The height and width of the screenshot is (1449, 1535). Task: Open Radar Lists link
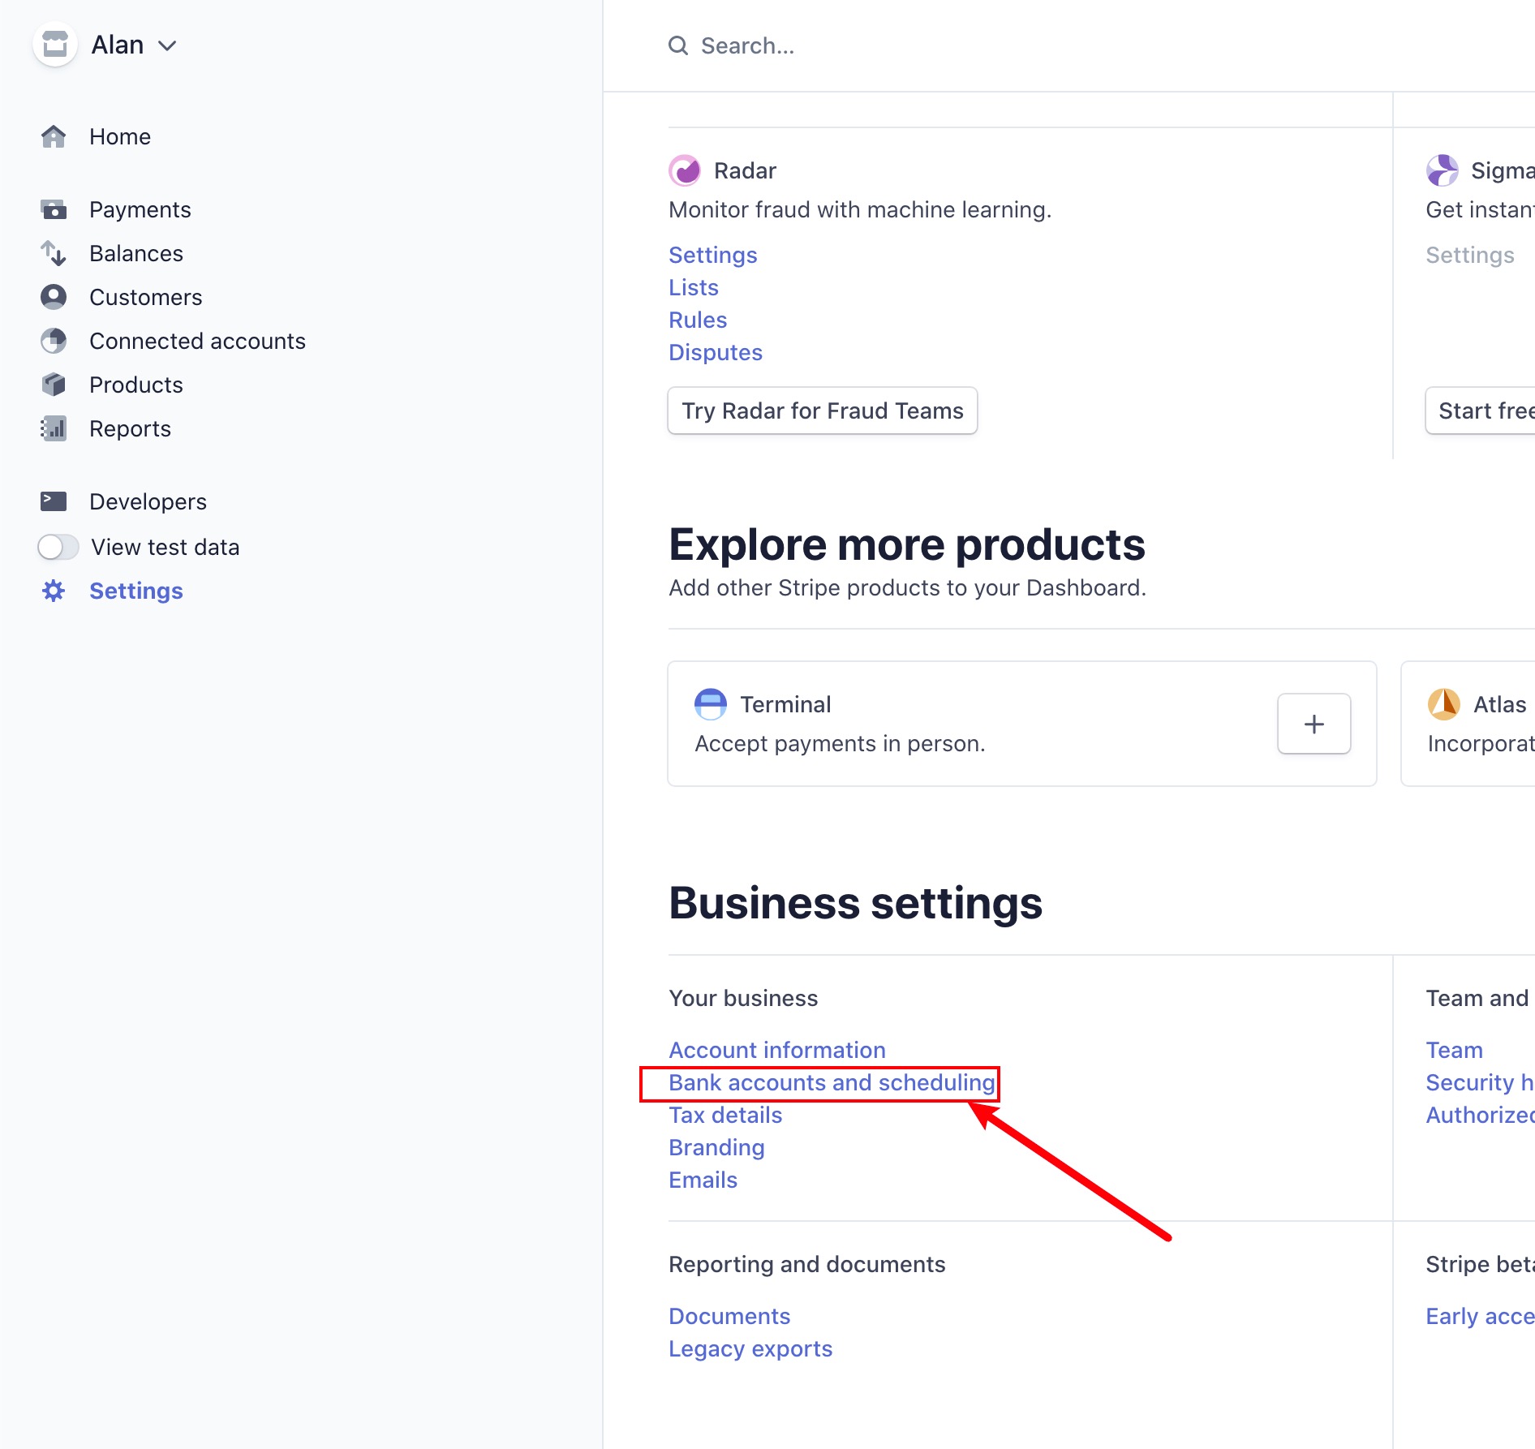coord(694,287)
